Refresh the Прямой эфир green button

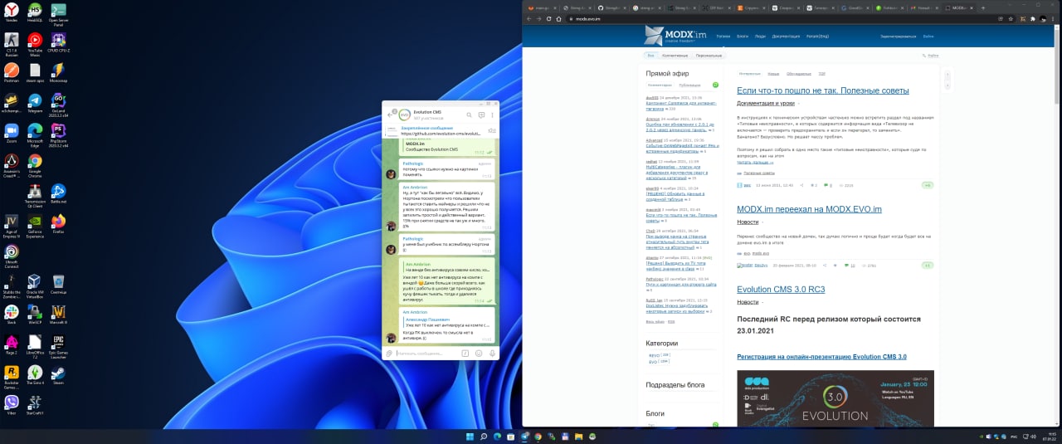(x=715, y=85)
